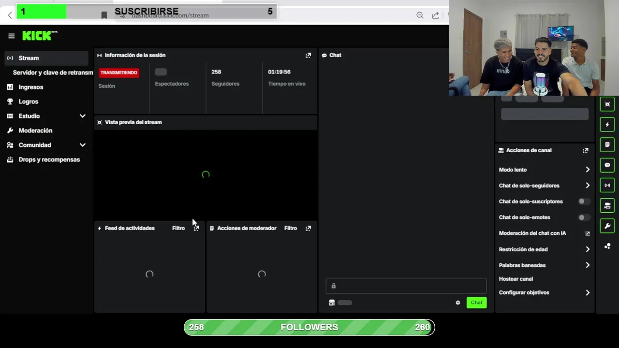The image size is (619, 348).
Task: Toggle moderator actions note icon in right sidebar
Action: pyautogui.click(x=607, y=145)
